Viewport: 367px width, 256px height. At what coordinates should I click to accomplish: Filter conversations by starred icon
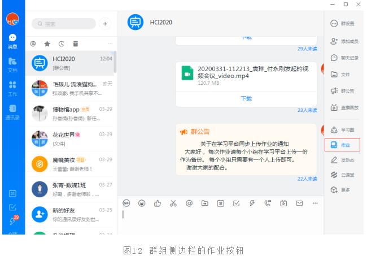47,44
